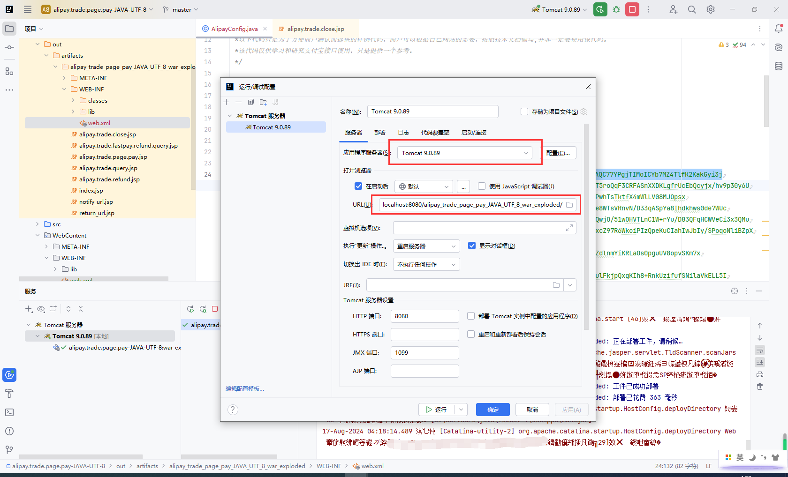The image size is (788, 477).
Task: Select the AlipayConfig.java editor tab
Action: pos(234,29)
